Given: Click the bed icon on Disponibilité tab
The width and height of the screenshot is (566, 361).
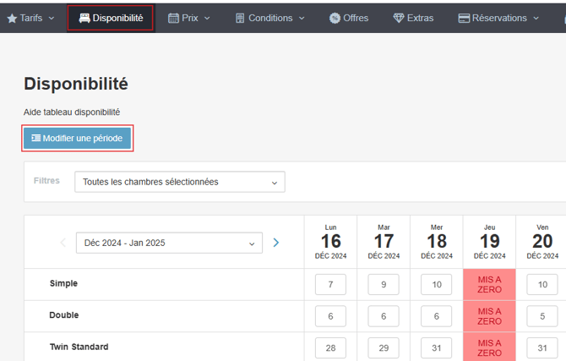Looking at the screenshot, I should pos(84,18).
